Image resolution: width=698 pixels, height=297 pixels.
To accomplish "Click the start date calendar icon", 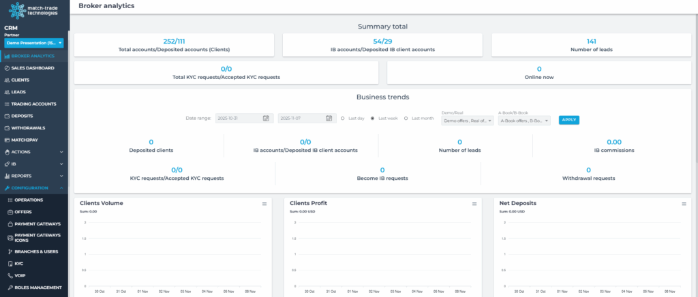I will click(266, 119).
